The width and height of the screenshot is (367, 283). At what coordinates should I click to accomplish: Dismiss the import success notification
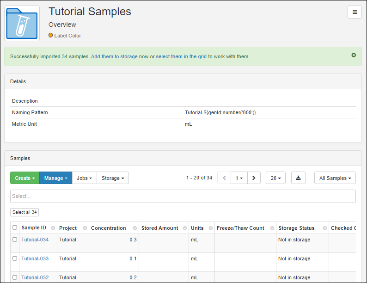[354, 55]
